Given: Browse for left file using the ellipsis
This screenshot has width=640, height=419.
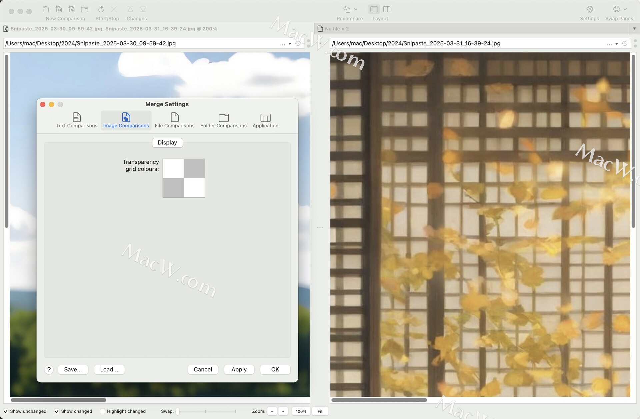Looking at the screenshot, I should [282, 44].
